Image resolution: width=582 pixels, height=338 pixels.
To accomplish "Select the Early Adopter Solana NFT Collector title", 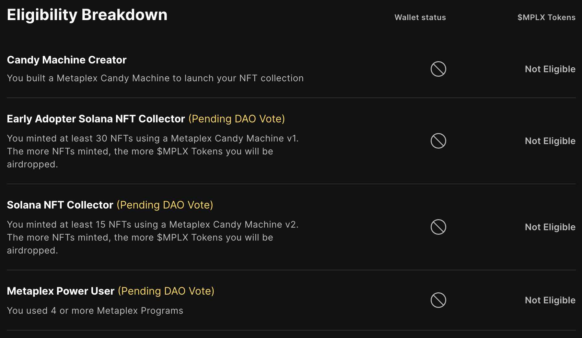I will [96, 119].
